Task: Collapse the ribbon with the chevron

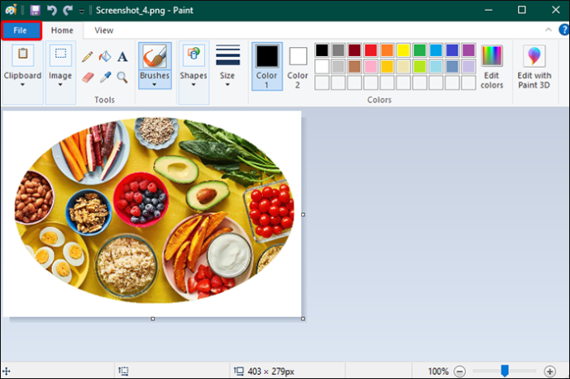Action: (x=548, y=30)
